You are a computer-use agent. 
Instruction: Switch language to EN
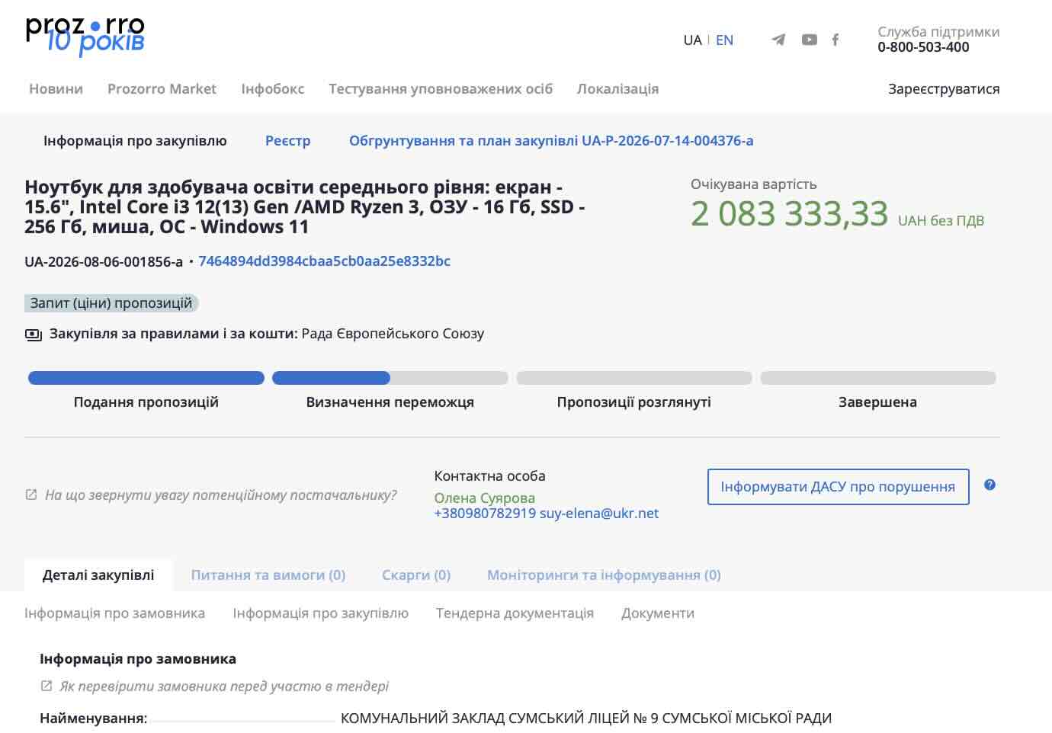tap(724, 40)
